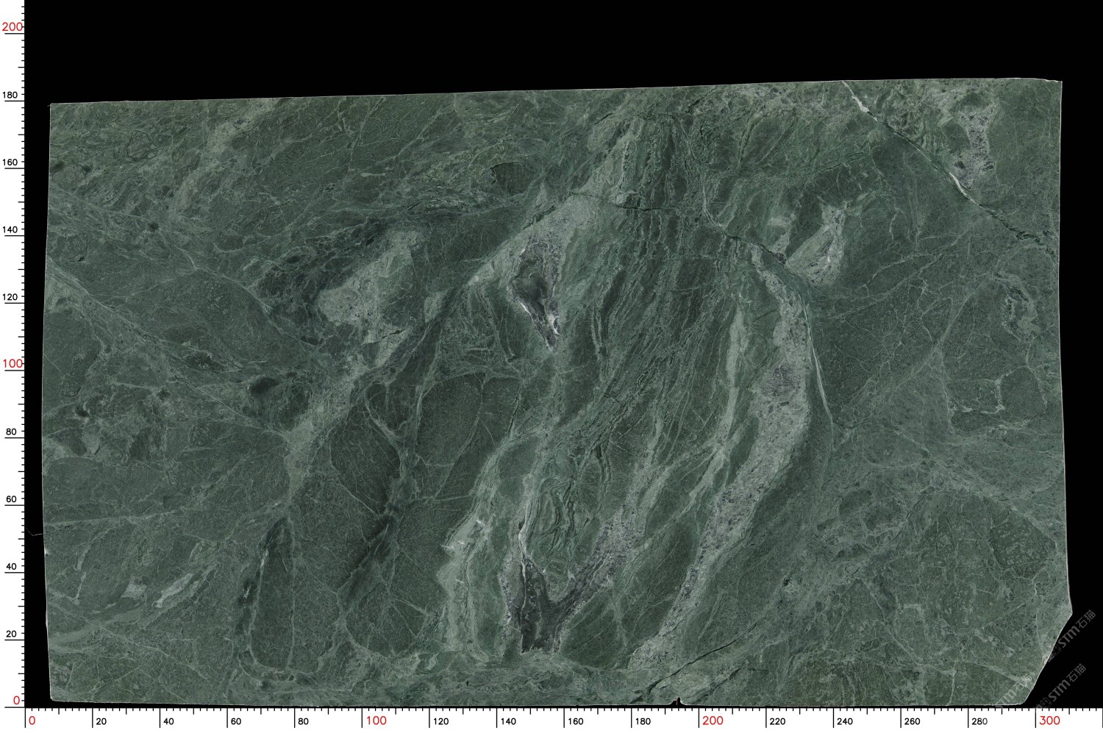Select the 140 label on vertical ruler
The width and height of the screenshot is (1103, 733).
coord(10,229)
